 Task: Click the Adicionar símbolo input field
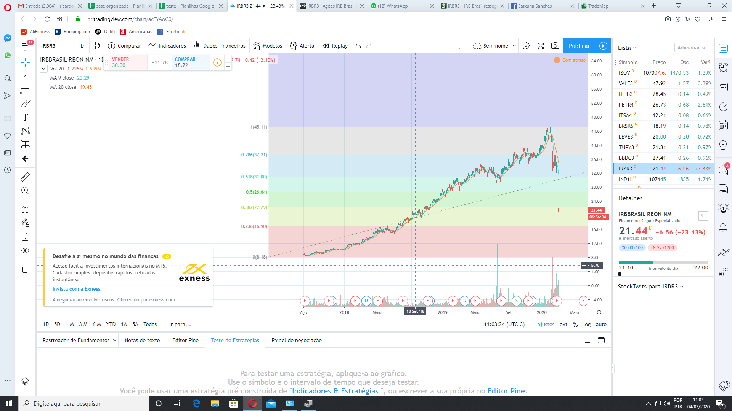(691, 48)
